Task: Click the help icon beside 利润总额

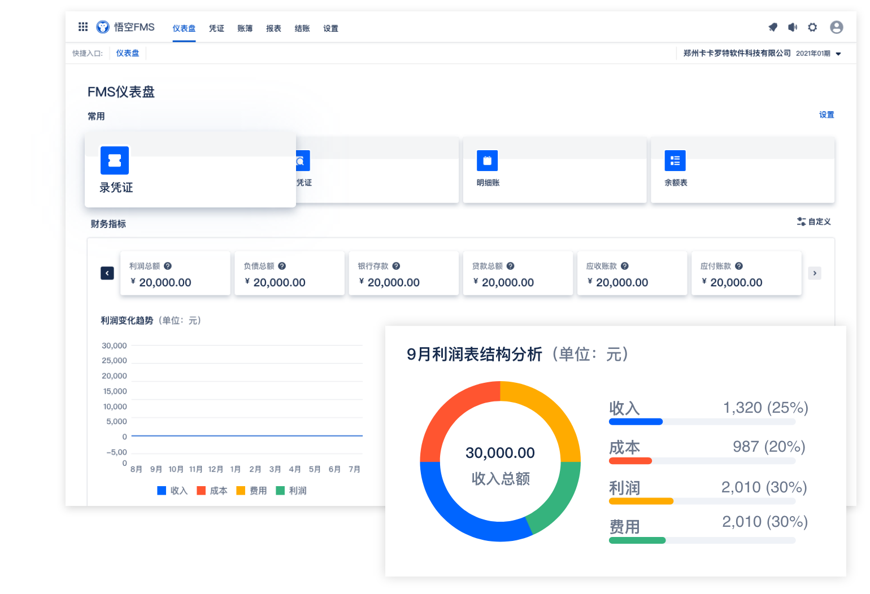Action: (x=168, y=266)
